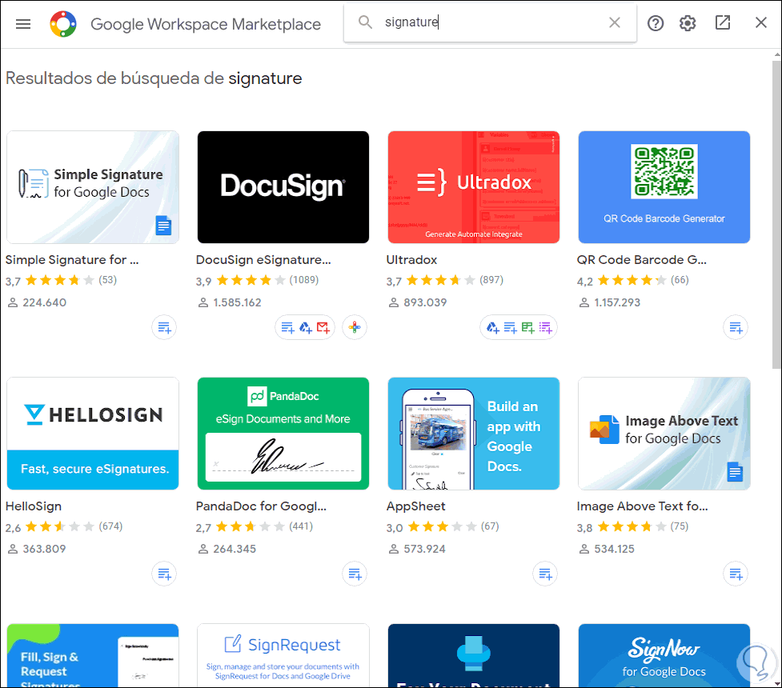Open the Ultradox thumbnail
This screenshot has width=782, height=688.
[474, 187]
